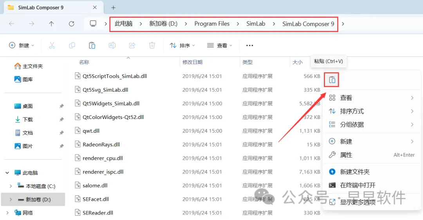Screen dimensions: 423x220
Task: Close the SimLab Composer 9 tab
Action: pos(95,7)
